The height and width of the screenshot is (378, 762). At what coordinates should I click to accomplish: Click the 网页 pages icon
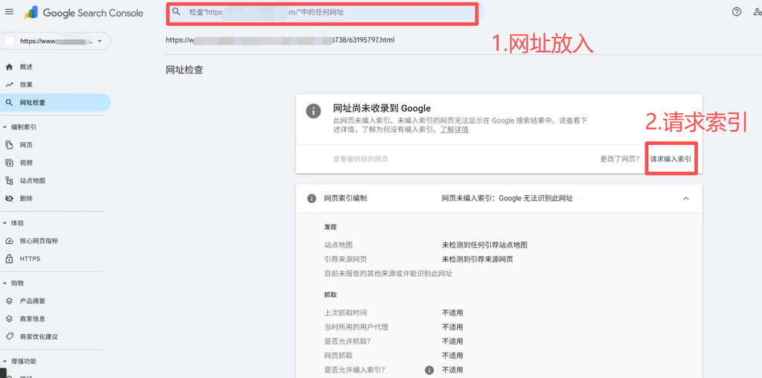pos(9,145)
